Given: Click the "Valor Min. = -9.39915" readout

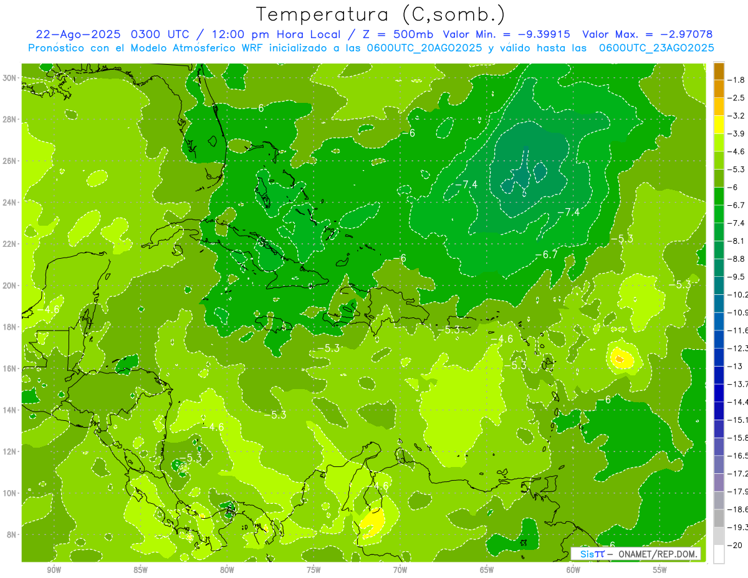Looking at the screenshot, I should click(507, 34).
